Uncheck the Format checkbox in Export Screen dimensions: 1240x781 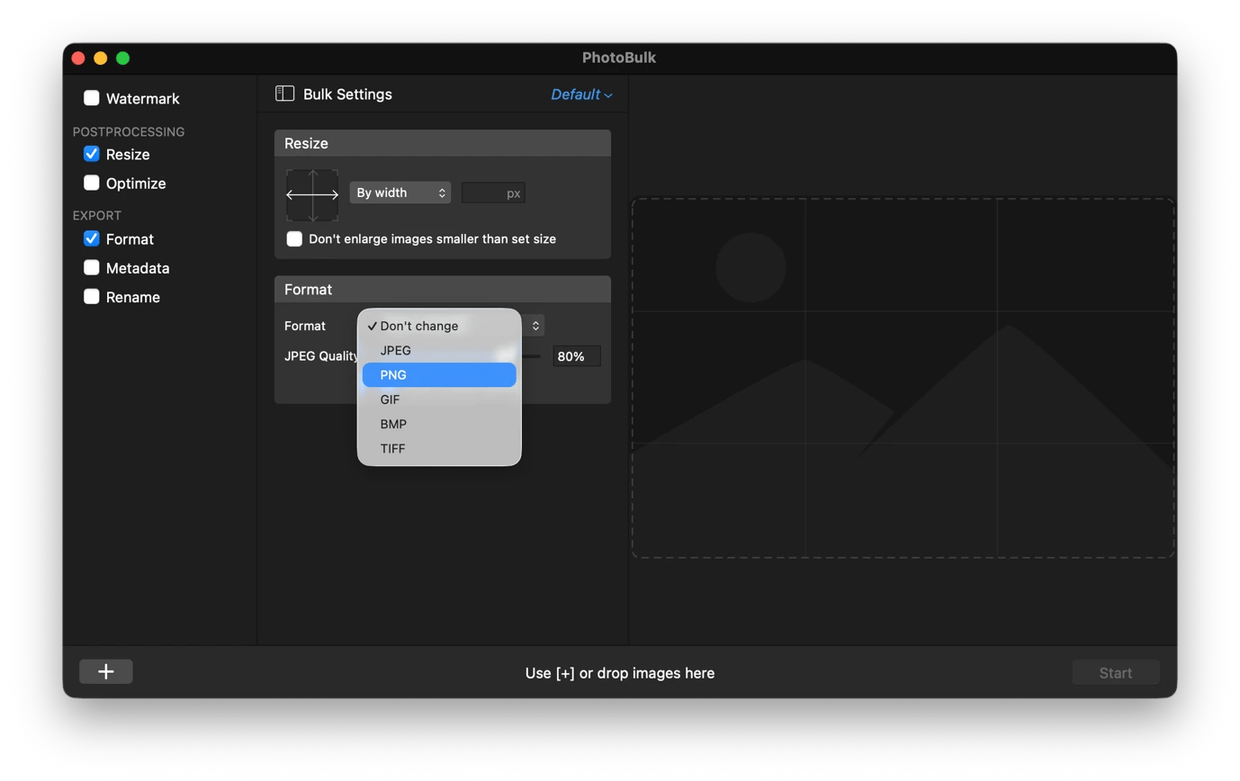[92, 238]
